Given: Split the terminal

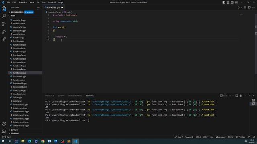Looking at the screenshot, I should click(x=237, y=96).
